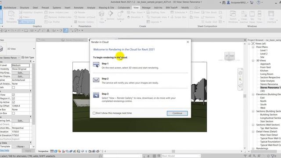Screen dimensions: 281x158
Task: Open the 3D View type selector dropdown
Action: [x=34, y=49]
